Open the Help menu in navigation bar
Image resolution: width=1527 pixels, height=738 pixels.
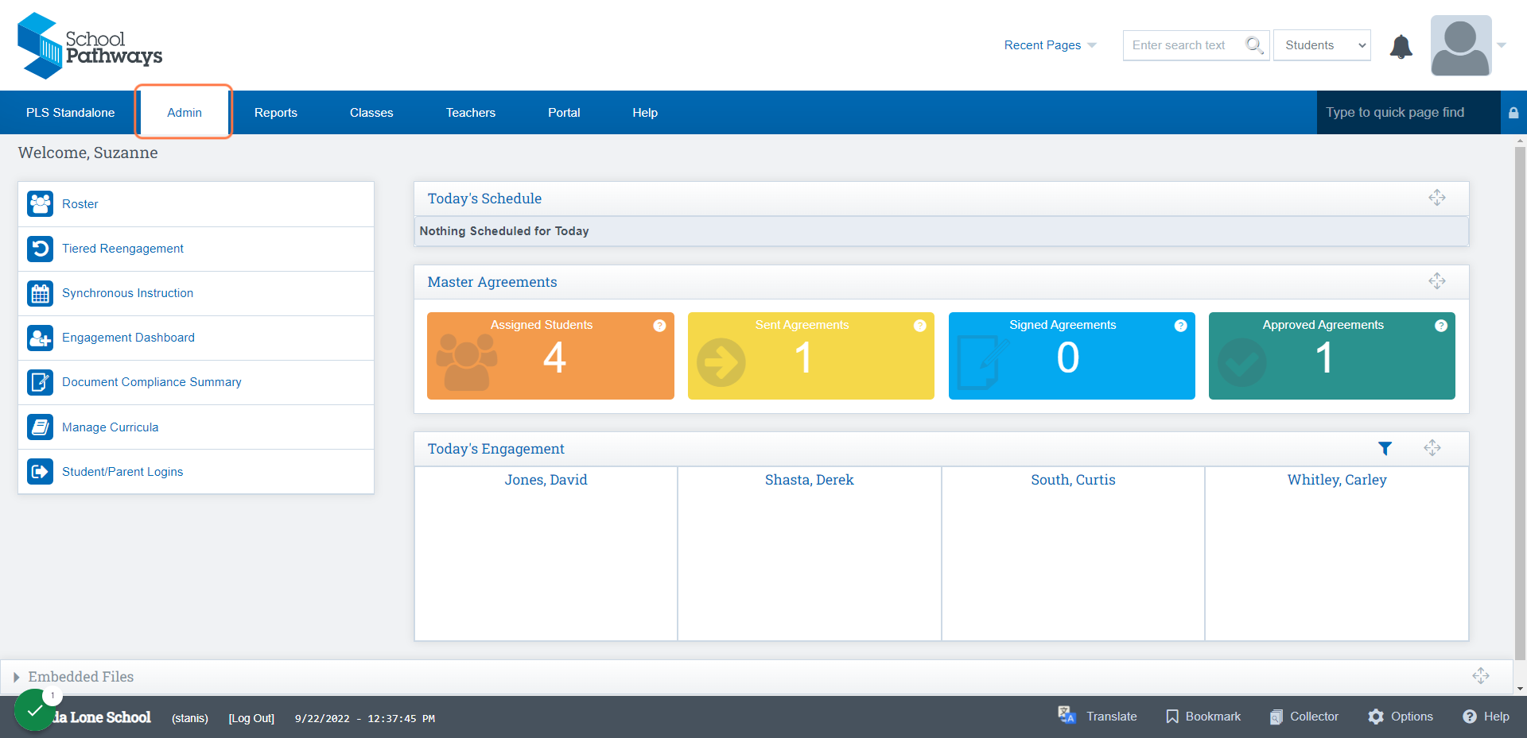click(x=645, y=113)
